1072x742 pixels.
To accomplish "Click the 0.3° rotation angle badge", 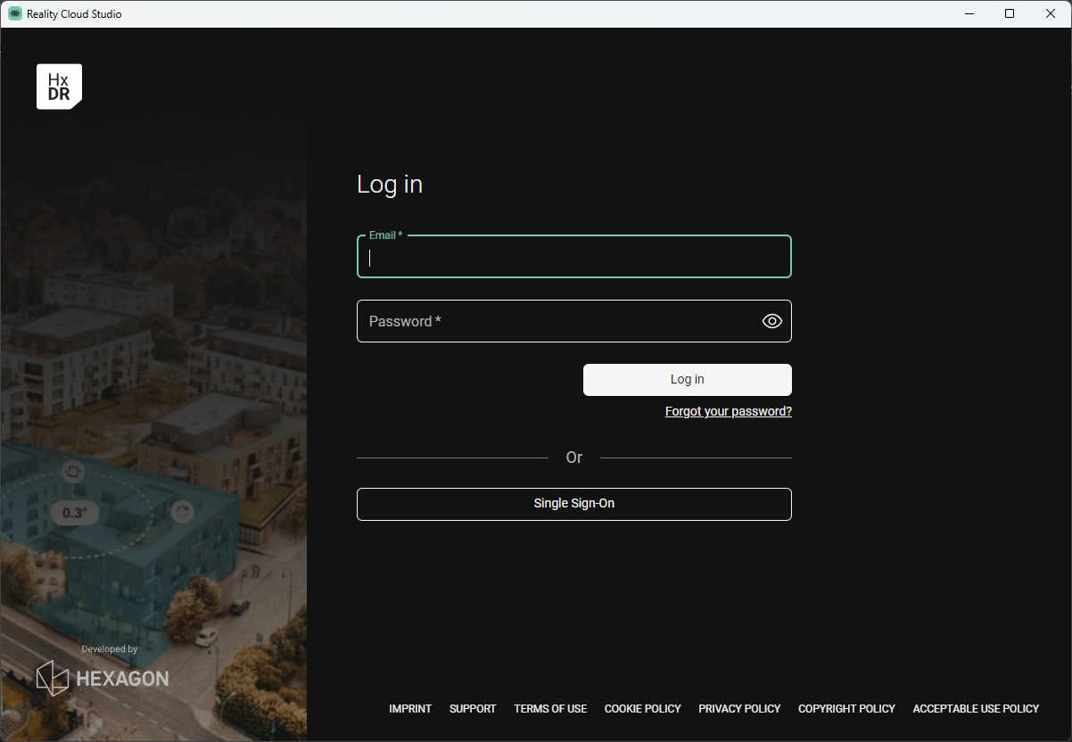I will pyautogui.click(x=74, y=513).
